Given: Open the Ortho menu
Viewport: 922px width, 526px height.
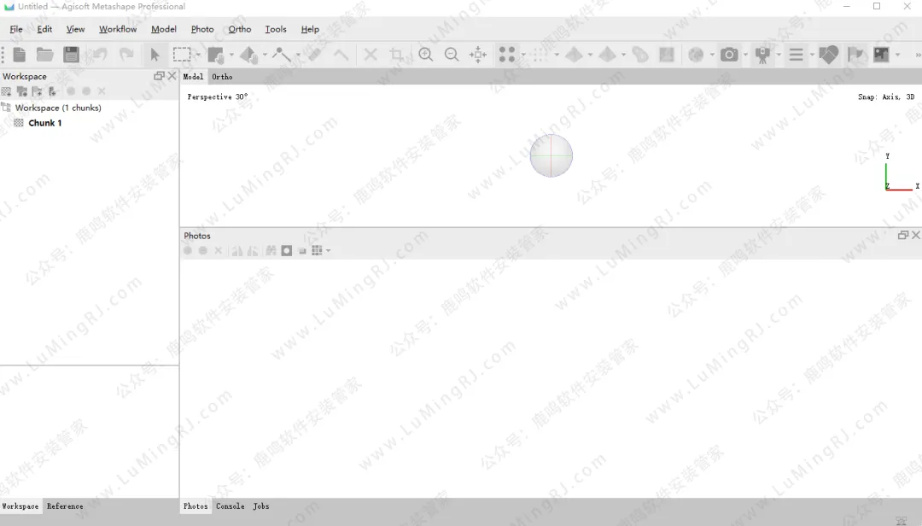Looking at the screenshot, I should point(239,29).
